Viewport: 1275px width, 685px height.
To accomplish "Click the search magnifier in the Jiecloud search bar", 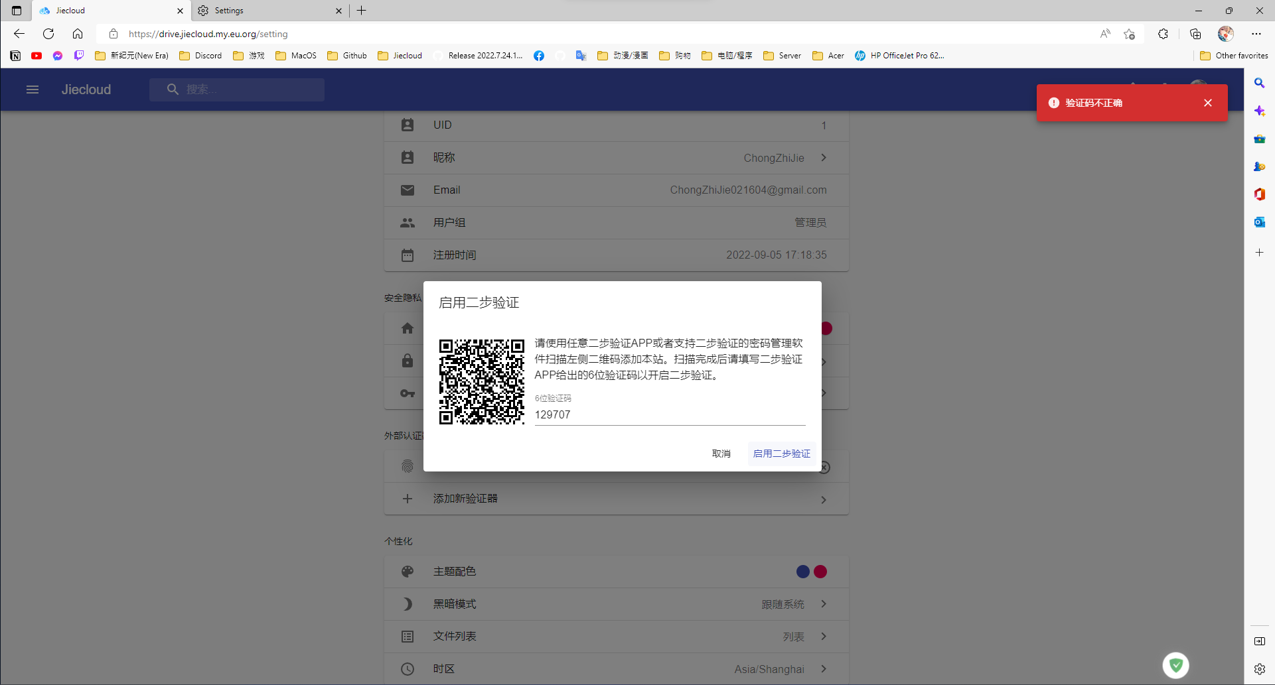I will tap(173, 89).
